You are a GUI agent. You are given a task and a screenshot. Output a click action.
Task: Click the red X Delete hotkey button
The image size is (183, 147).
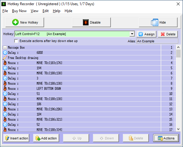[168, 34]
